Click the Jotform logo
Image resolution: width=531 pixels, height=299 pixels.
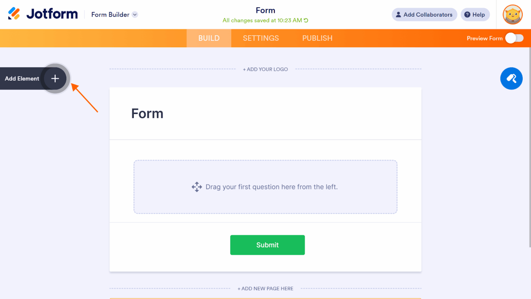(42, 14)
